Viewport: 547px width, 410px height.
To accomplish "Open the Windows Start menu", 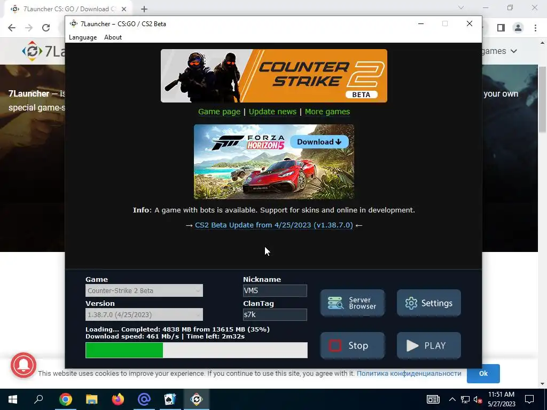I will click(13, 399).
